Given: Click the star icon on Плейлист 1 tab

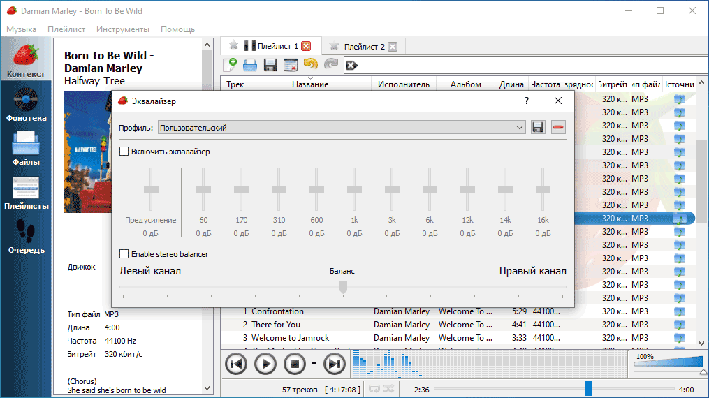Looking at the screenshot, I should 234,45.
